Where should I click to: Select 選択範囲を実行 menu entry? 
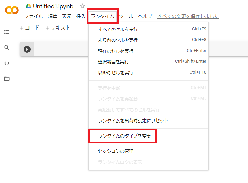click(x=148, y=62)
